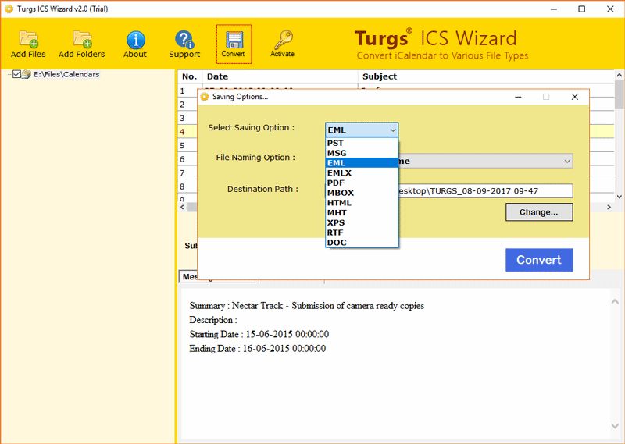
Task: Choose PDF from the saving options list
Action: 335,183
